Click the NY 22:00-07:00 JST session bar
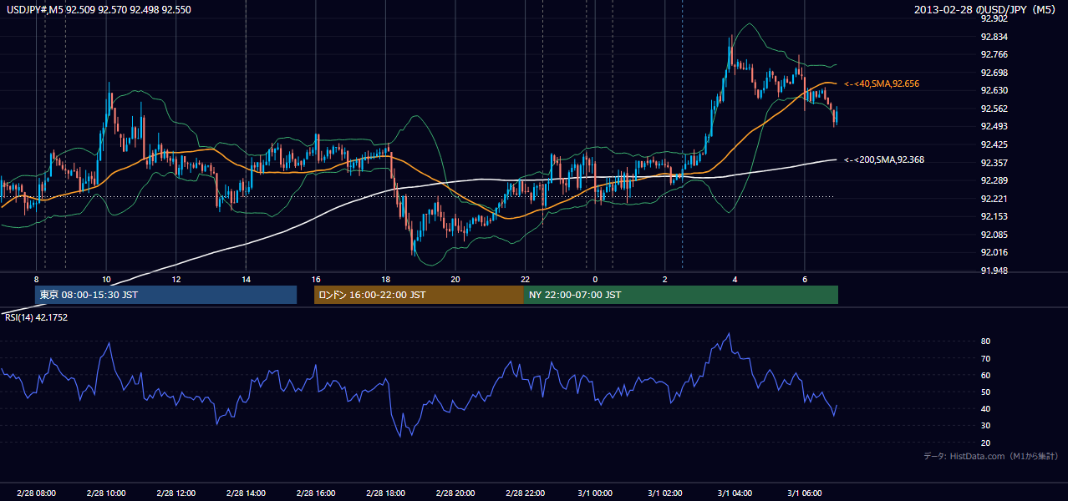 681,295
